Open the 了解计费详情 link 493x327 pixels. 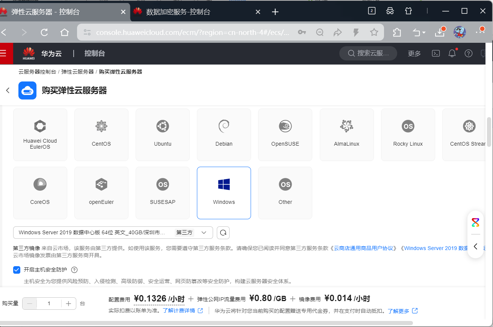tap(183, 311)
